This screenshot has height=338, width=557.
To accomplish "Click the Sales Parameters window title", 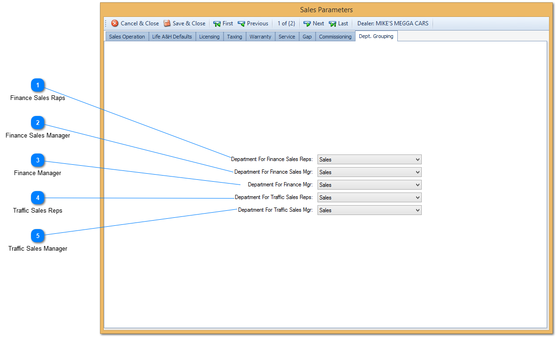I will click(326, 10).
